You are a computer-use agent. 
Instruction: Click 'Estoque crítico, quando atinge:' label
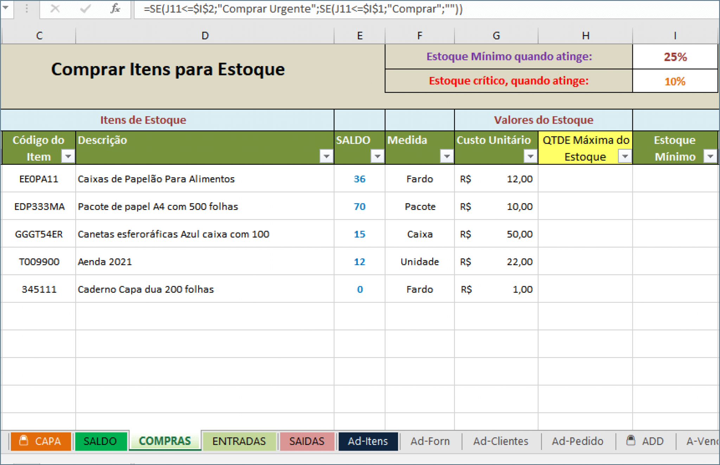click(x=509, y=81)
